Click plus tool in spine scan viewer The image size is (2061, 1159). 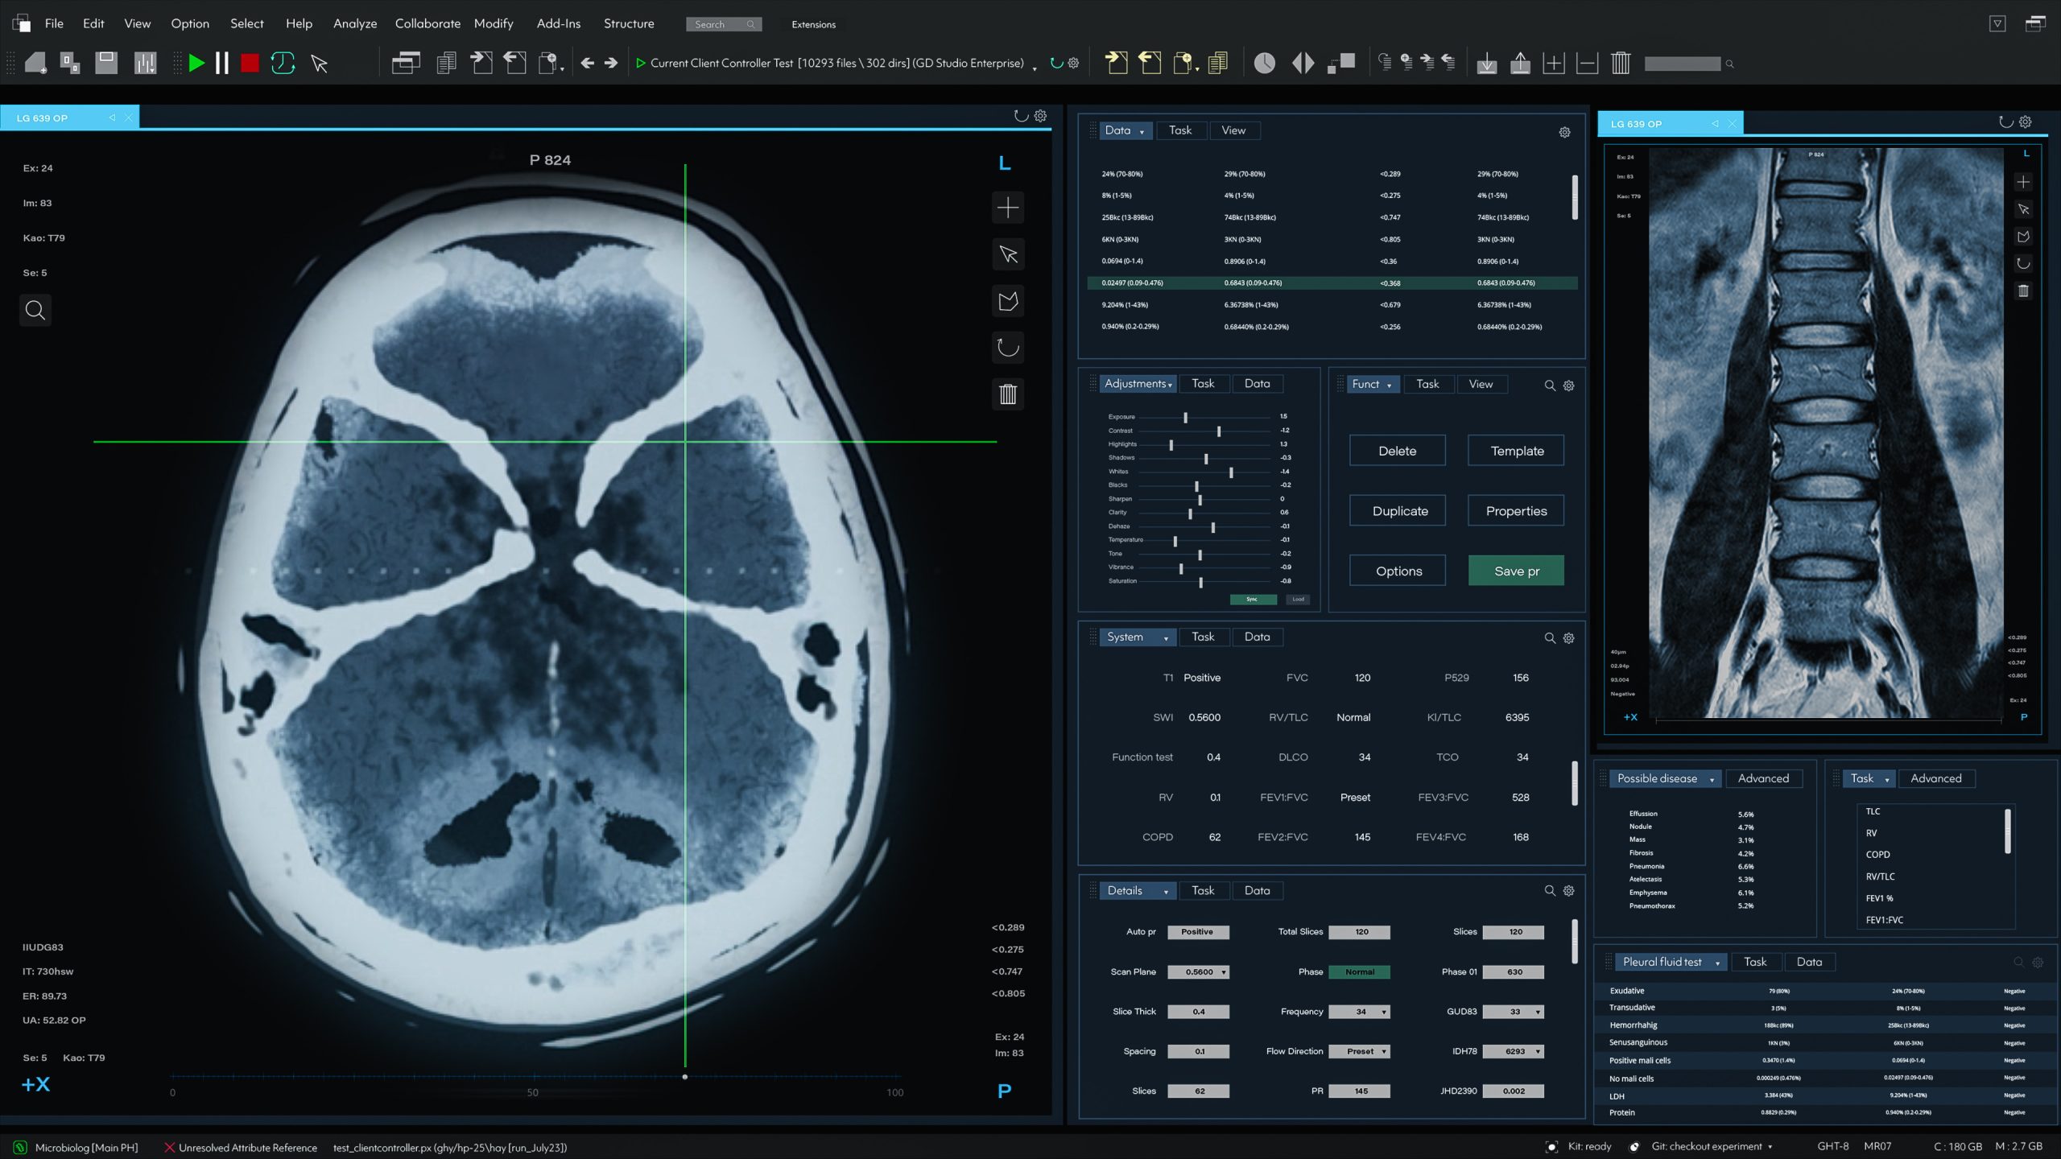click(2023, 182)
